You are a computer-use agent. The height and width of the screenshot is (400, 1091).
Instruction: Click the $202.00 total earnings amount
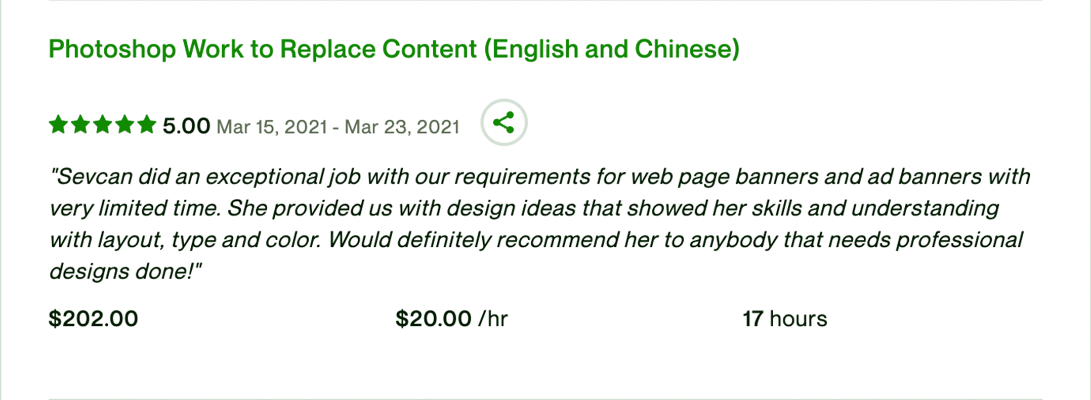pyautogui.click(x=93, y=319)
